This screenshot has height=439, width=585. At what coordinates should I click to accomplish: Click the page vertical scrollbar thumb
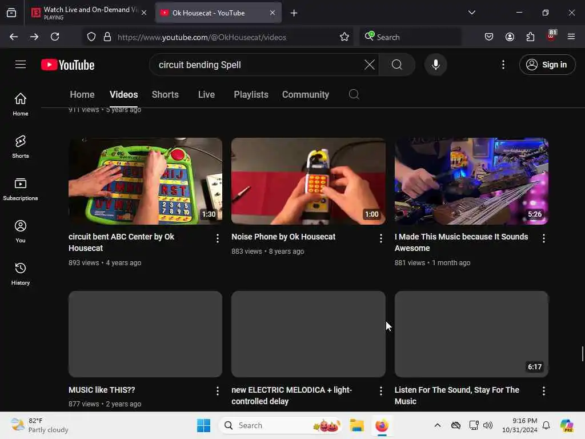582,354
